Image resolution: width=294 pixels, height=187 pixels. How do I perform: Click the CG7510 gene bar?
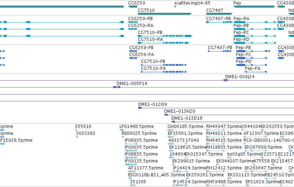165,14
